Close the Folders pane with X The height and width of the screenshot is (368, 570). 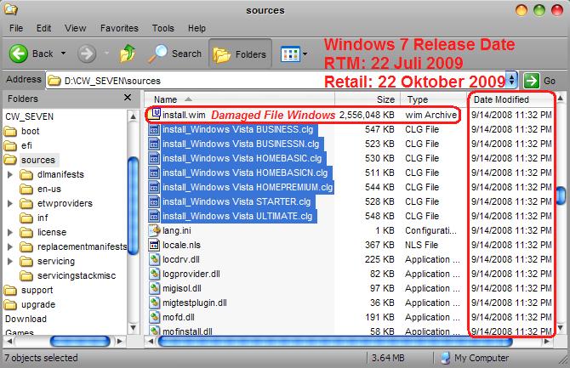coord(128,98)
